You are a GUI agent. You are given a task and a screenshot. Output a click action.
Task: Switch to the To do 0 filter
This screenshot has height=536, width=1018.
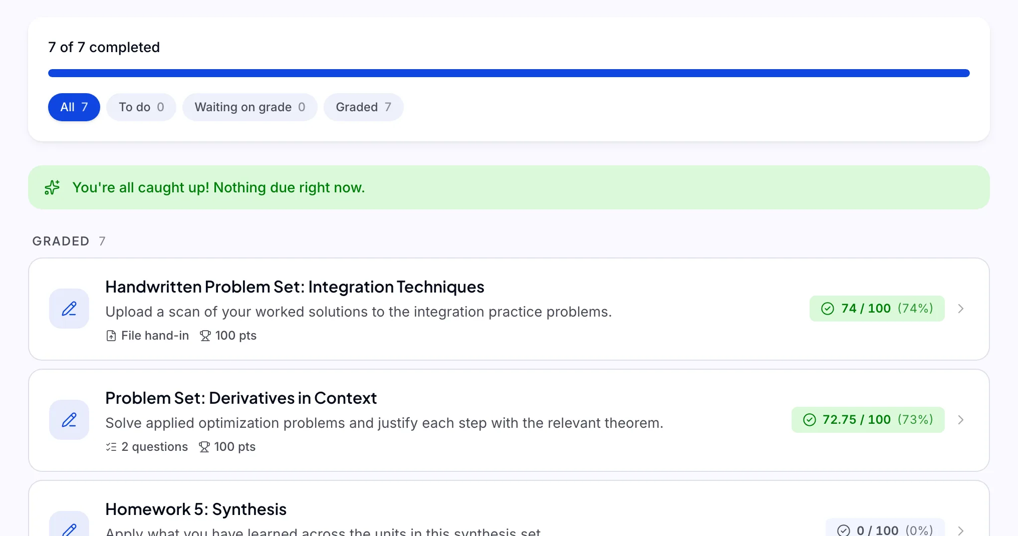click(141, 107)
